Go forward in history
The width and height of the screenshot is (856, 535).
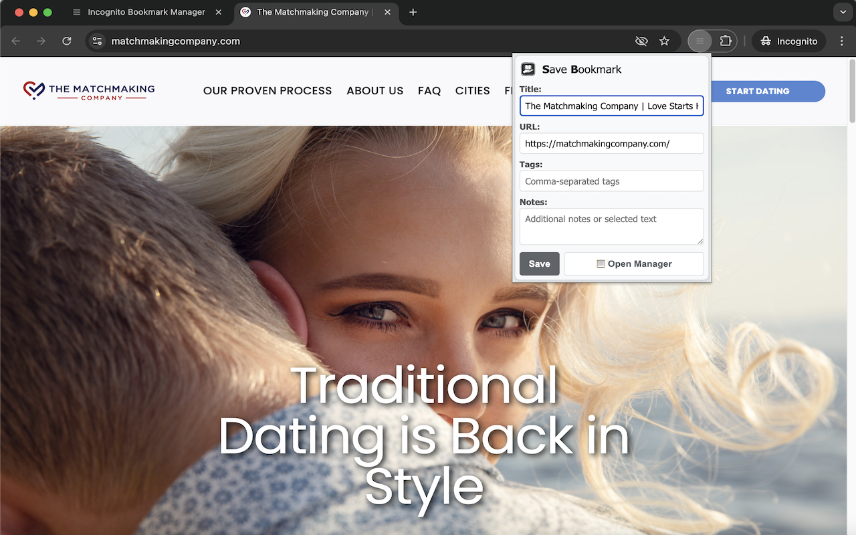pyautogui.click(x=41, y=41)
